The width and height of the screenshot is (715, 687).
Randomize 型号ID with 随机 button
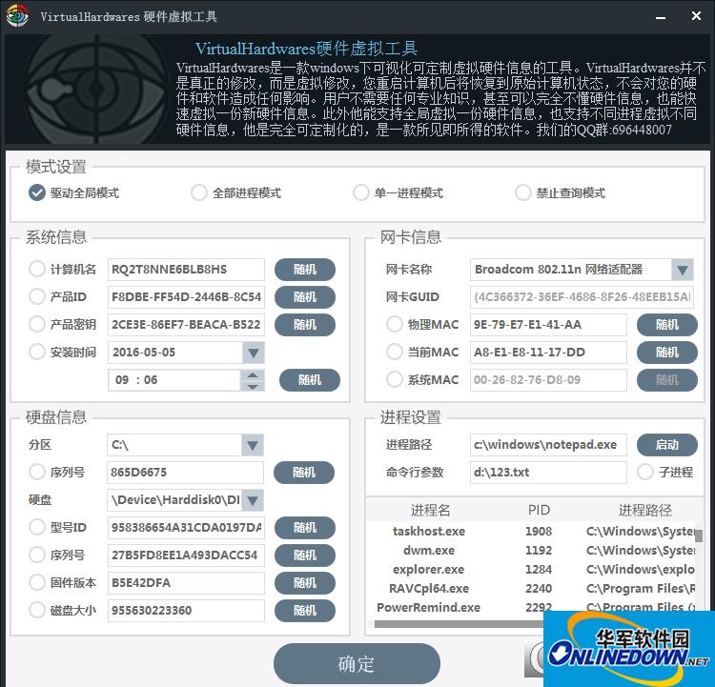pyautogui.click(x=305, y=528)
